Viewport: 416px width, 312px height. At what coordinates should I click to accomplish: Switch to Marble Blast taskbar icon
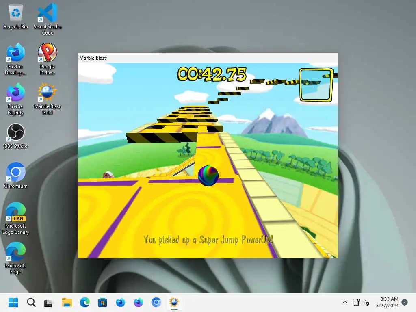[174, 302]
